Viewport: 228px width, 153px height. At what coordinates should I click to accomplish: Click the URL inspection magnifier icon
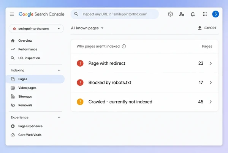tap(13, 58)
